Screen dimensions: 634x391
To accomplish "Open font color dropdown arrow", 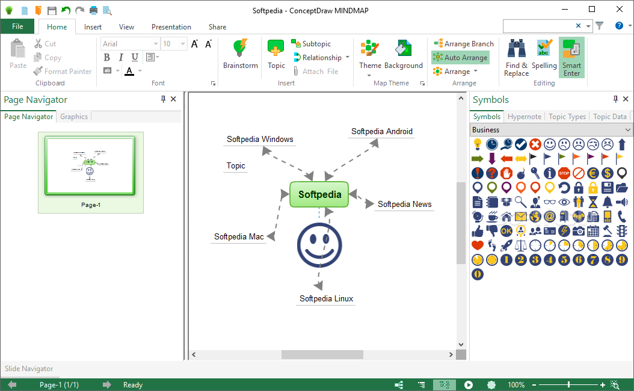I will (x=140, y=71).
